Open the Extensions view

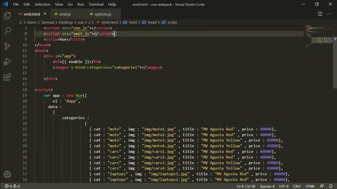7,77
